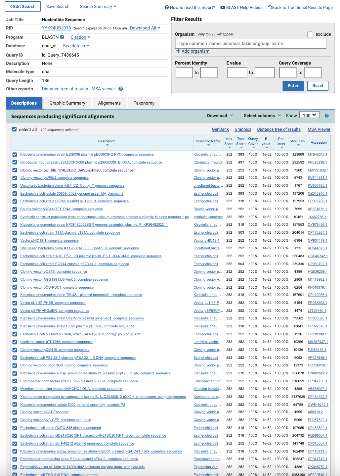Sort by Query Cover column arrow
340x476 pixels.
(253, 148)
